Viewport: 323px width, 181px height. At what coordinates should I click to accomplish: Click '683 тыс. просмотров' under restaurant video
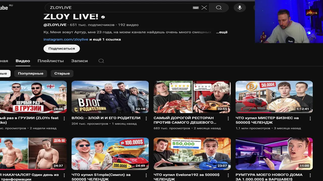click(172, 128)
